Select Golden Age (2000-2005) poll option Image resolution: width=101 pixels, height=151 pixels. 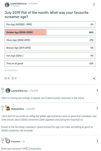click(x=50, y=32)
